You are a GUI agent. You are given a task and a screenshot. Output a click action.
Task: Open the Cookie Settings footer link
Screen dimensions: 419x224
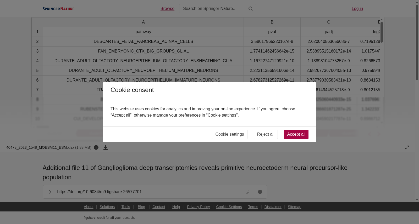point(229,207)
